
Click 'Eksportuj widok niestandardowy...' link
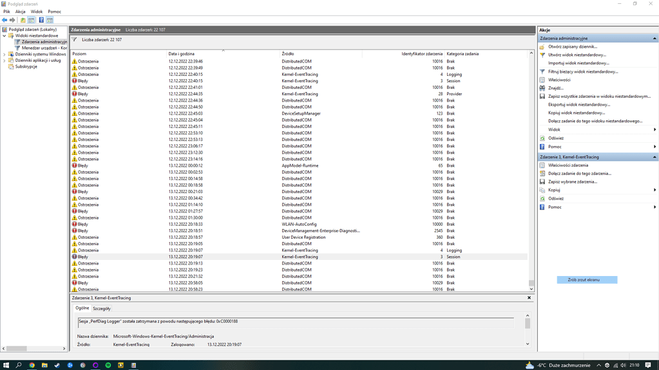(578, 104)
